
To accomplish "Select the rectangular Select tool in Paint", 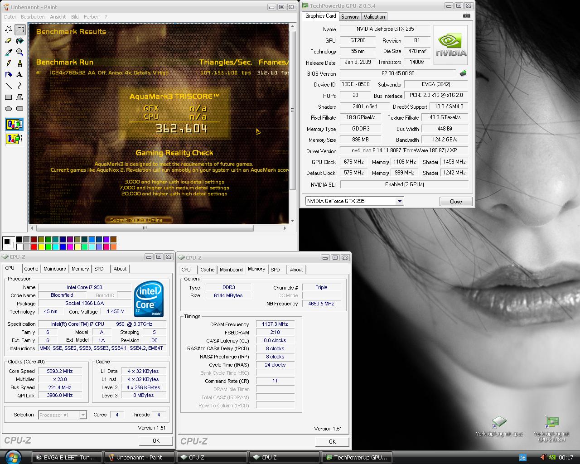I will pos(20,30).
